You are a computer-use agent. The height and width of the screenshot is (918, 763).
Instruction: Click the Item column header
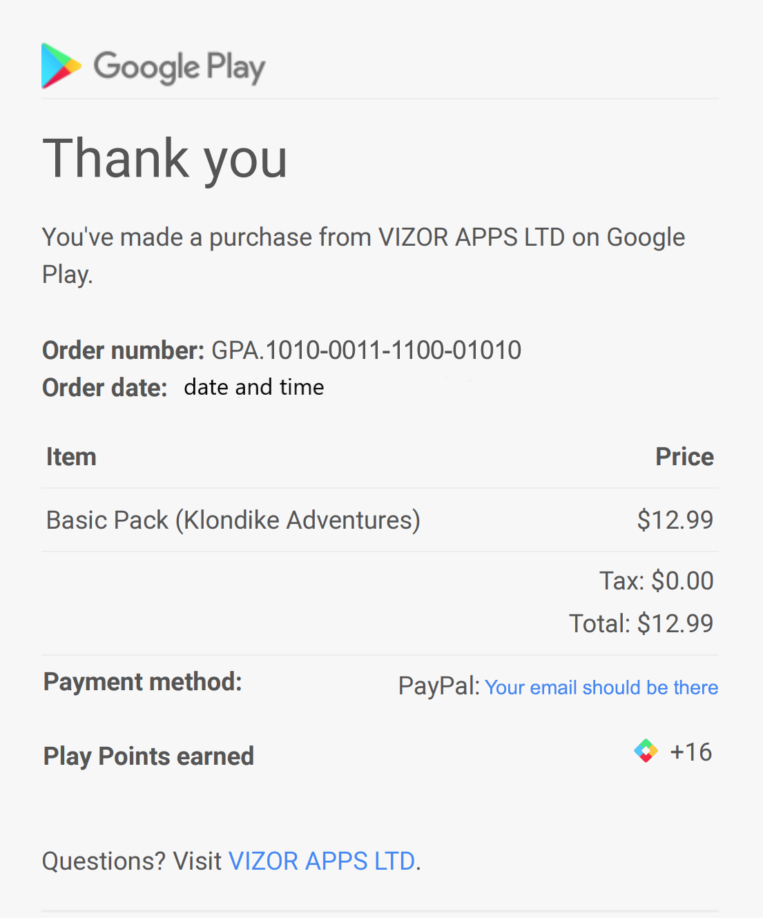[71, 457]
